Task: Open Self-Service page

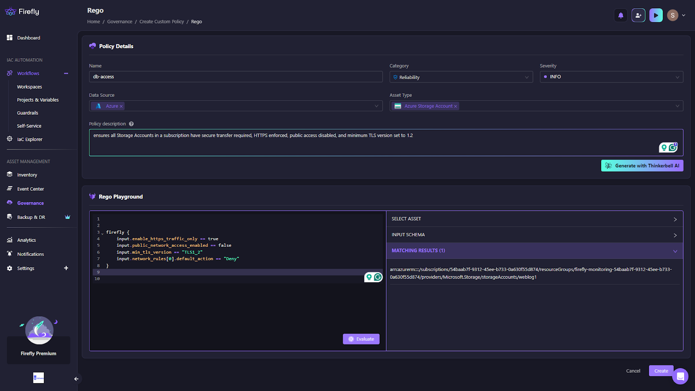Action: [29, 126]
